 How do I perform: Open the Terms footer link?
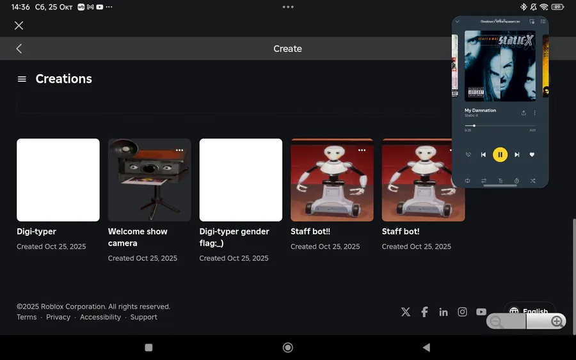(26, 317)
